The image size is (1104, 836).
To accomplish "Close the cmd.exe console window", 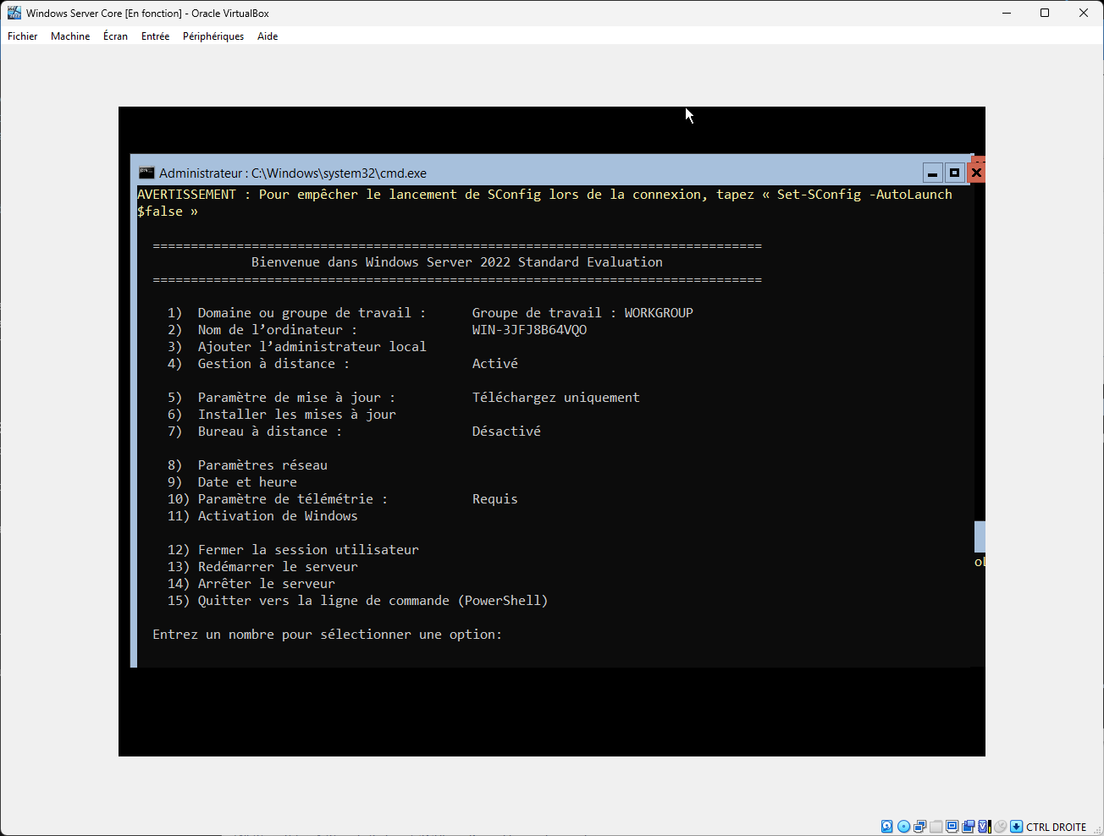I will 976,173.
